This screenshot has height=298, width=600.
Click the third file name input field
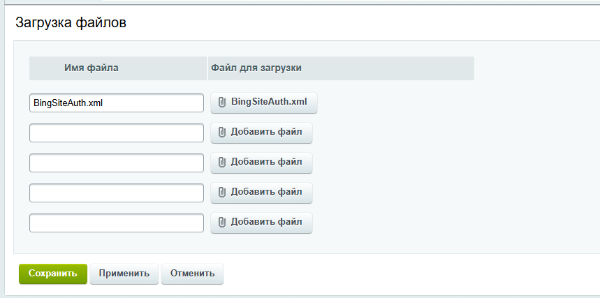(117, 163)
